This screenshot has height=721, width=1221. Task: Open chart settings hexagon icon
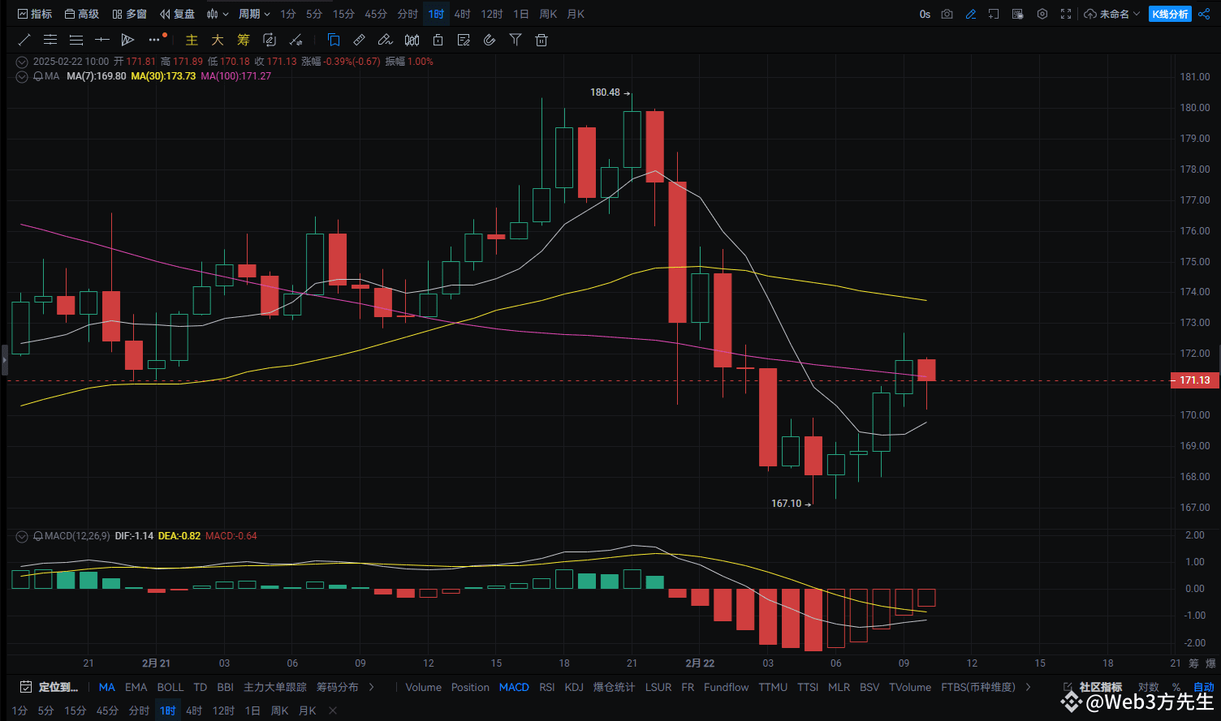click(x=1043, y=14)
